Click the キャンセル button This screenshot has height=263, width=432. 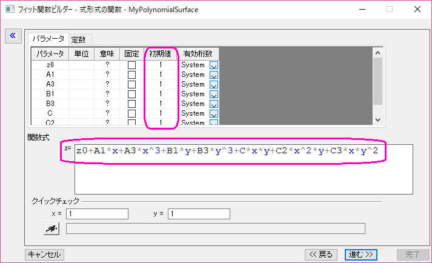click(44, 255)
